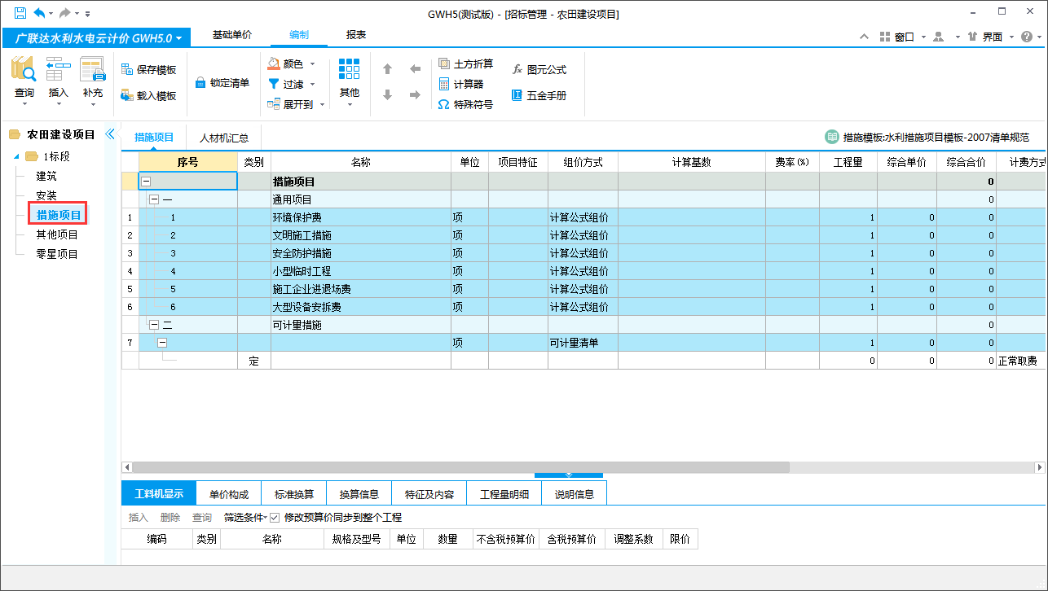Open 图元公式 formula tool

coord(539,70)
